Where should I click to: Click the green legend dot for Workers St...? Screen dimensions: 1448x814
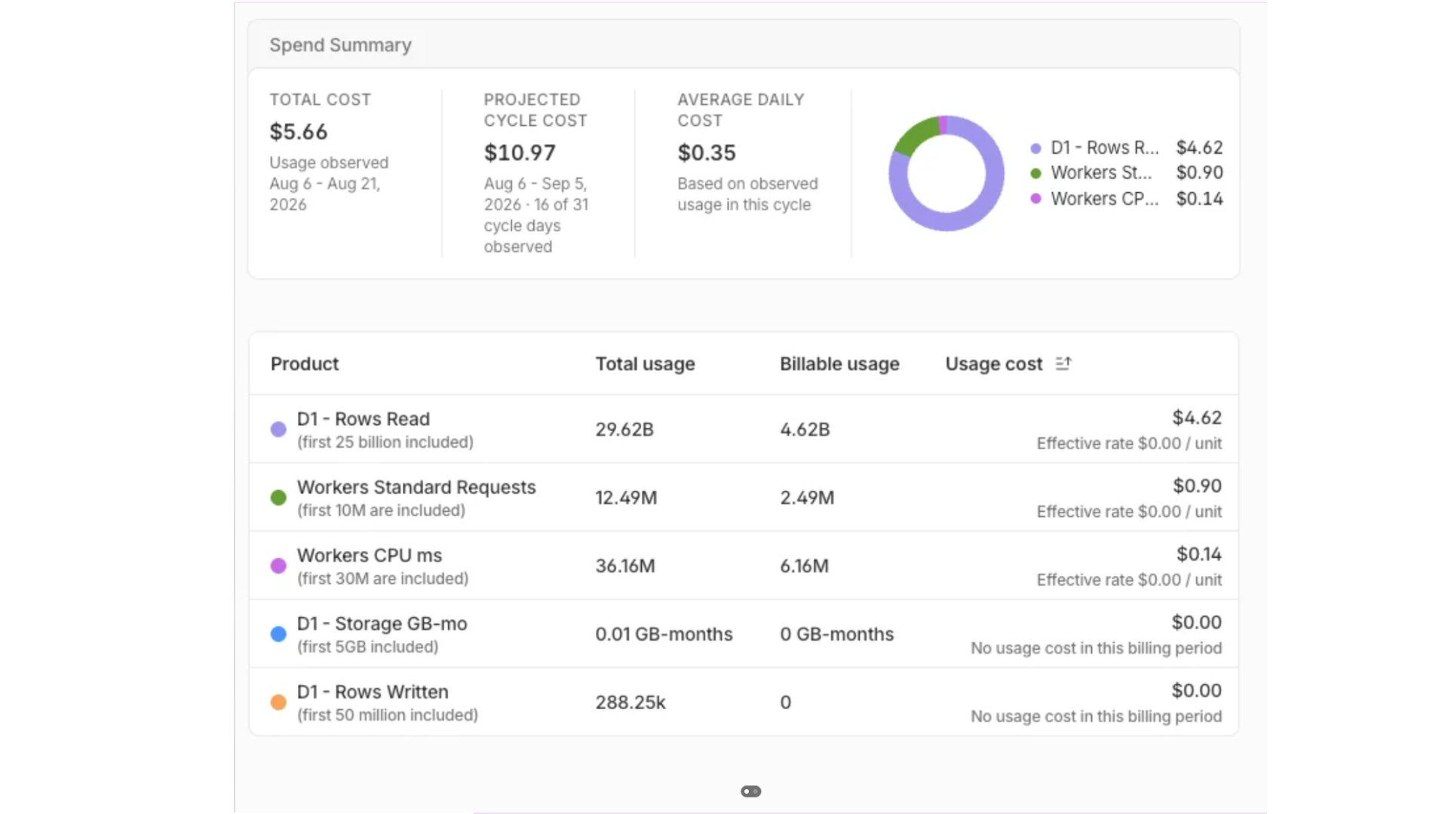(x=1036, y=173)
